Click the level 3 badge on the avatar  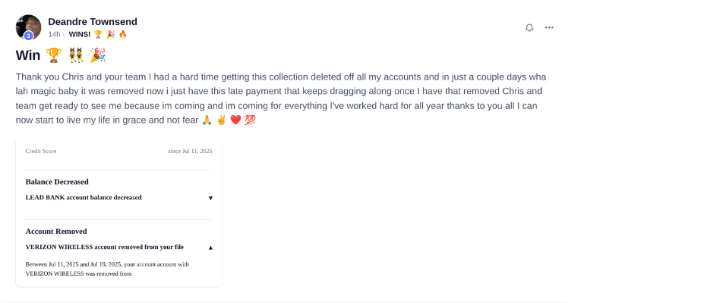click(28, 36)
